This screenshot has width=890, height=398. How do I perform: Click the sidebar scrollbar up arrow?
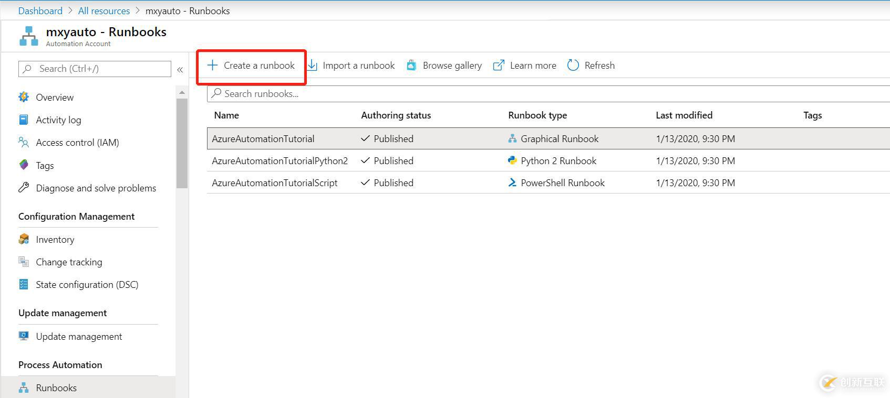(182, 92)
